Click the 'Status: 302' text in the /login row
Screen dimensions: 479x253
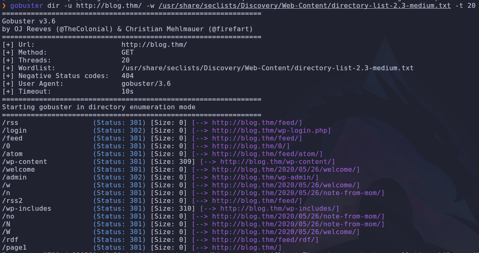tap(119, 130)
